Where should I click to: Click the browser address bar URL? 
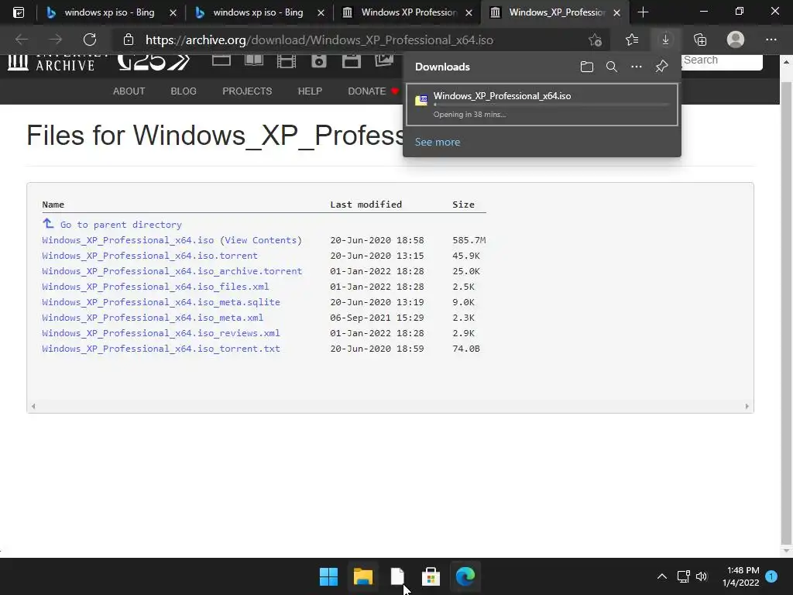[319, 40]
